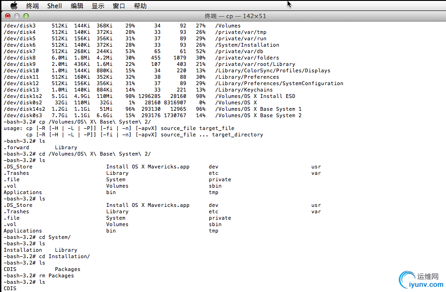Click the first 'sbin' directory entry

(215, 186)
